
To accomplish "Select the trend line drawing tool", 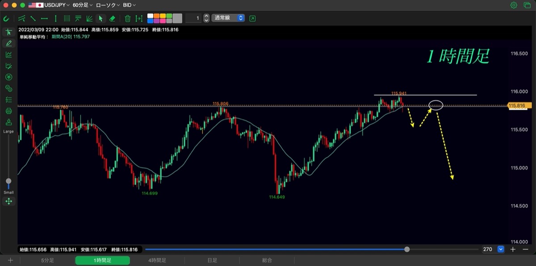I will (x=33, y=18).
